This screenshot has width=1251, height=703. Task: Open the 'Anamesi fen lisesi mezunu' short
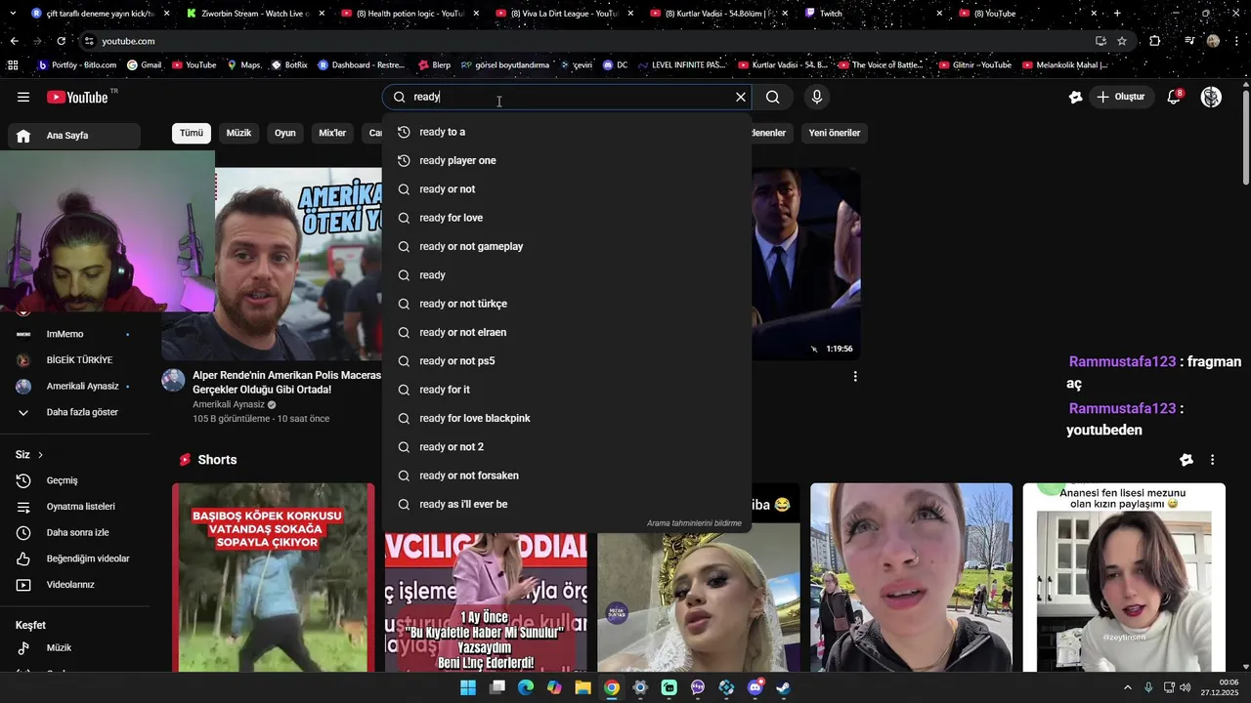click(1124, 577)
